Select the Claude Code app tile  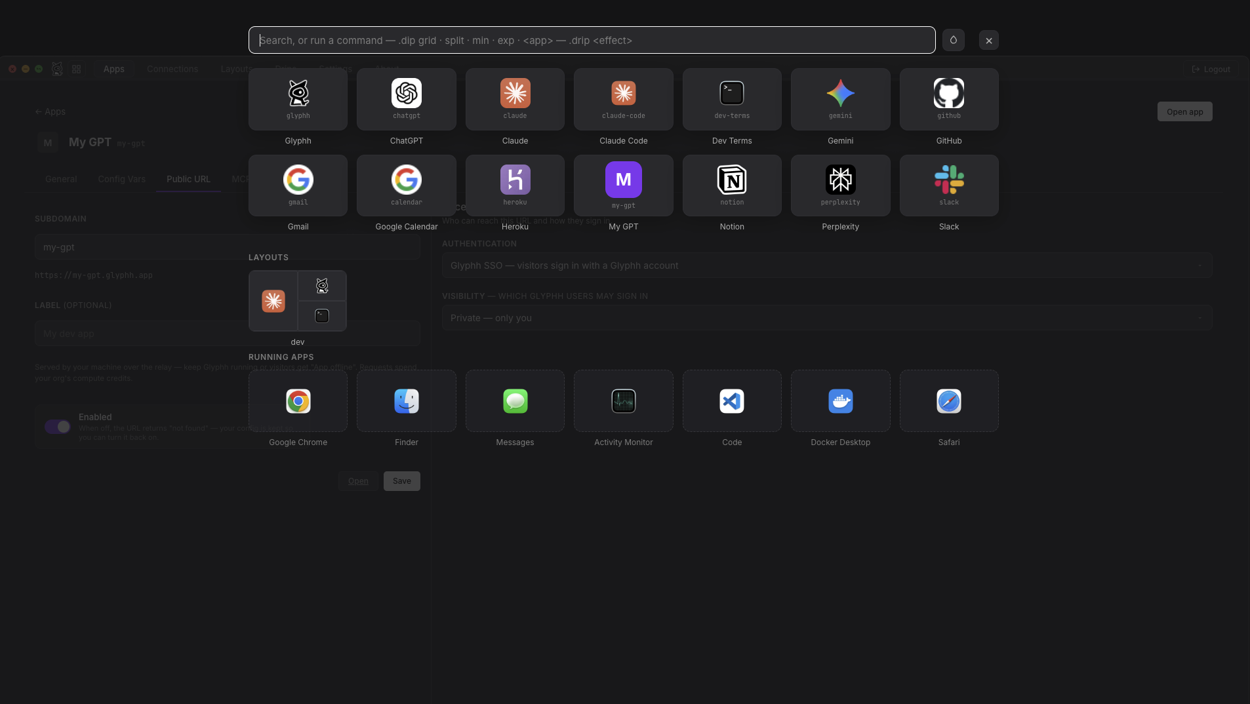[624, 99]
